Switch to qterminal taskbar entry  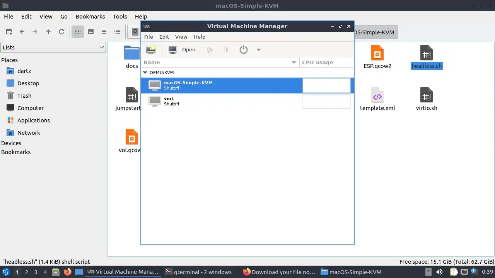click(x=198, y=272)
